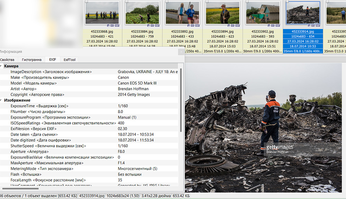Image resolution: width=346 pixels, height=199 pixels.
Task: Click the disk badge under thumbnail 452333902.jpg
Action: click(269, 26)
